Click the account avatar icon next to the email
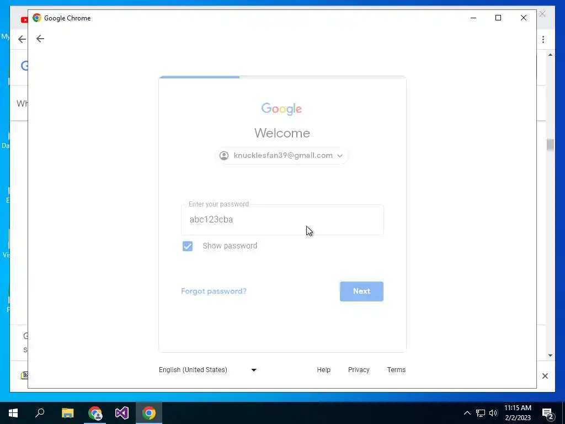Viewport: 565px width, 424px height. [224, 156]
